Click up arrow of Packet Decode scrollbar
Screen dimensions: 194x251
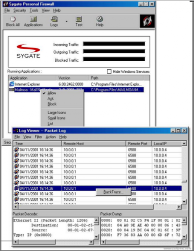96,220
